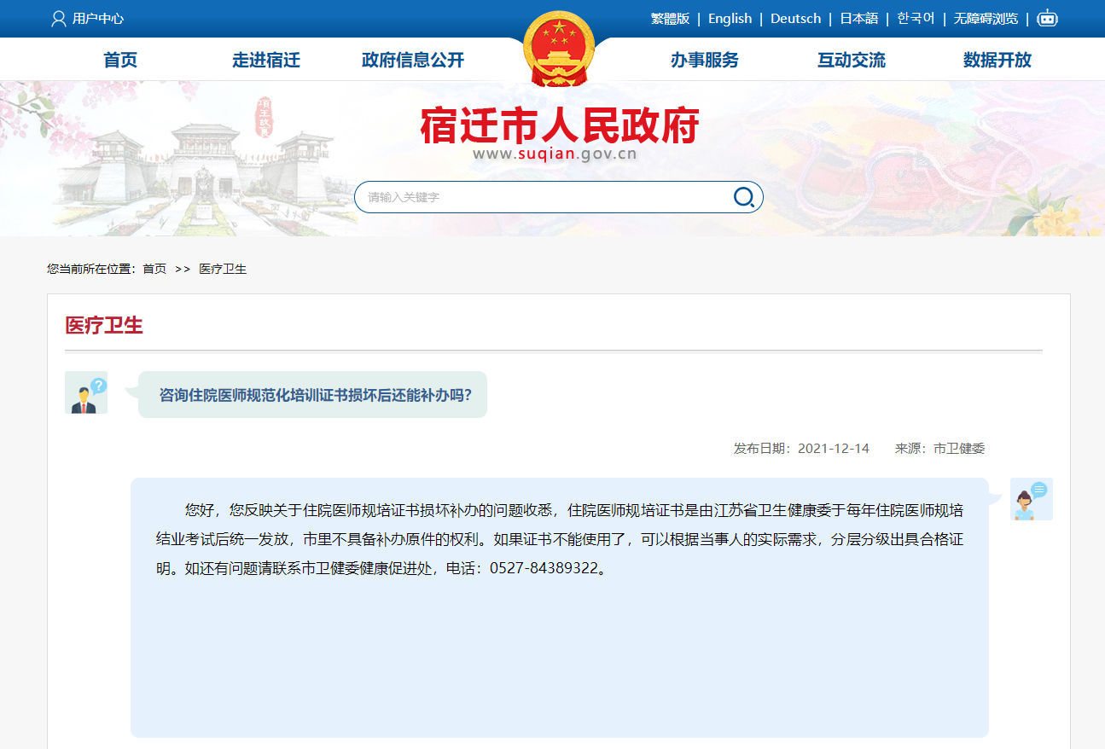Click the questioner avatar icon
The height and width of the screenshot is (749, 1105).
(86, 393)
